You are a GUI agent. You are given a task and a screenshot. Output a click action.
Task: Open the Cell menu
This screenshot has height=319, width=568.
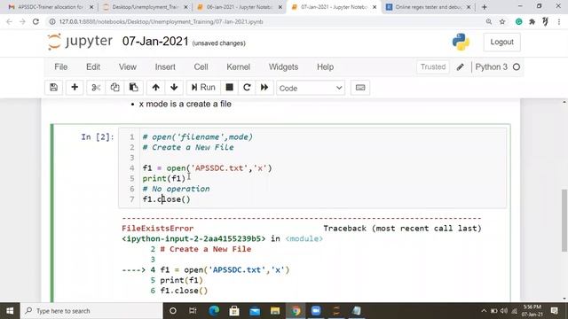pos(201,67)
